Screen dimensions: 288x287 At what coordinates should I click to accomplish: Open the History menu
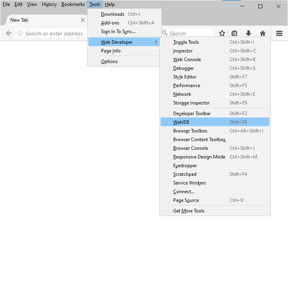[49, 4]
